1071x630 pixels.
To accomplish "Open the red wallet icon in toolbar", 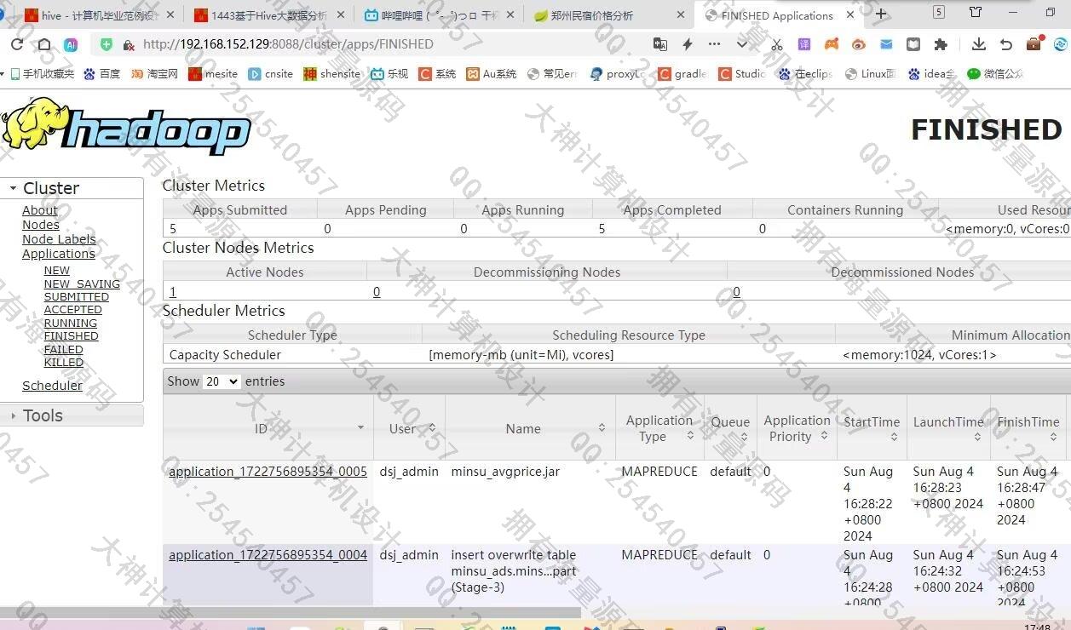I will pyautogui.click(x=1034, y=44).
